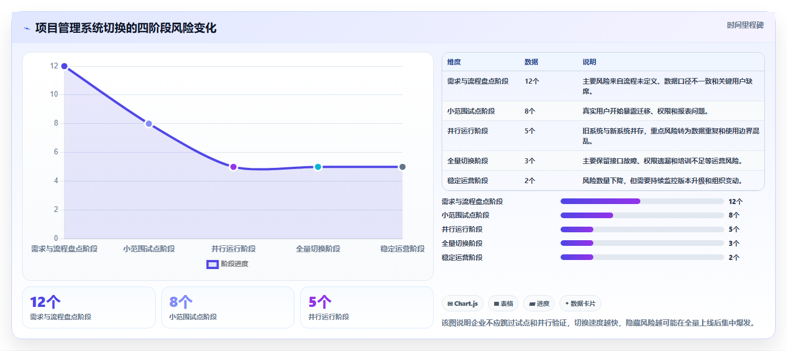Toggle the 阶段进度 legend swatch
Screen dimensions: 787x351
(212, 264)
